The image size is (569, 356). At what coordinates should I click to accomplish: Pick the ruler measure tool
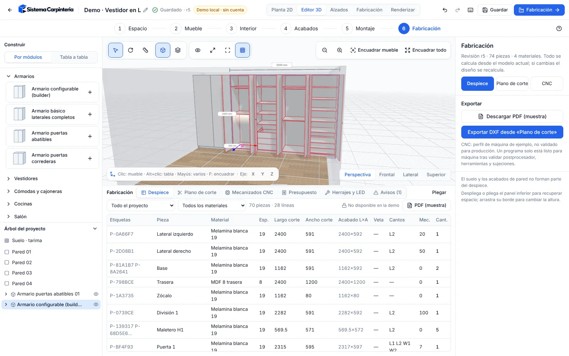pyautogui.click(x=145, y=50)
